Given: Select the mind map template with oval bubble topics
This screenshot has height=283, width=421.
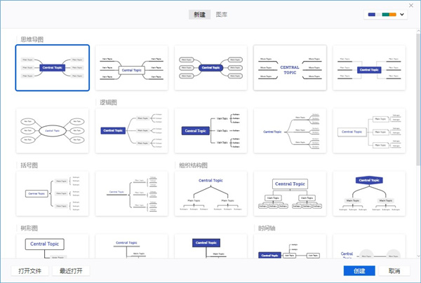Looking at the screenshot, I should coord(53,131).
